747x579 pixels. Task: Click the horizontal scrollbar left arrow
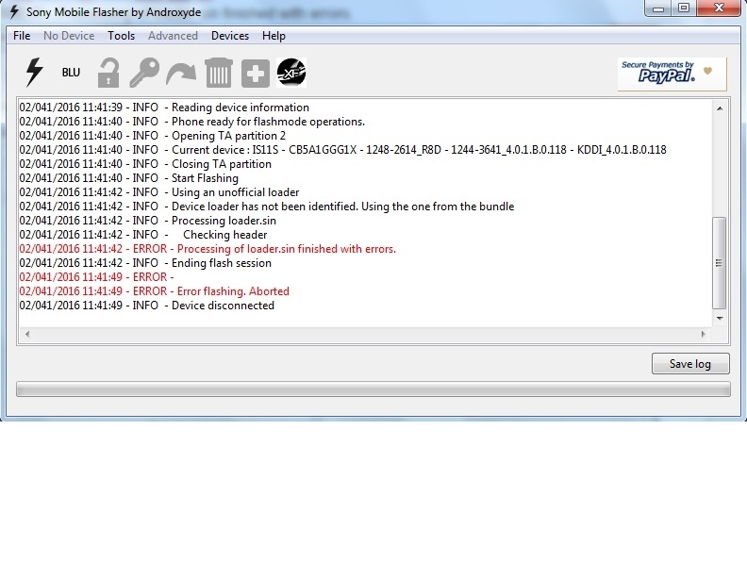26,335
